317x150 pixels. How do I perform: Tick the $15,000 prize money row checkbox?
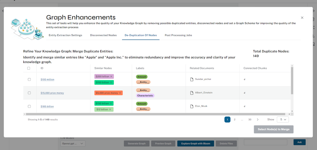tap(29, 93)
